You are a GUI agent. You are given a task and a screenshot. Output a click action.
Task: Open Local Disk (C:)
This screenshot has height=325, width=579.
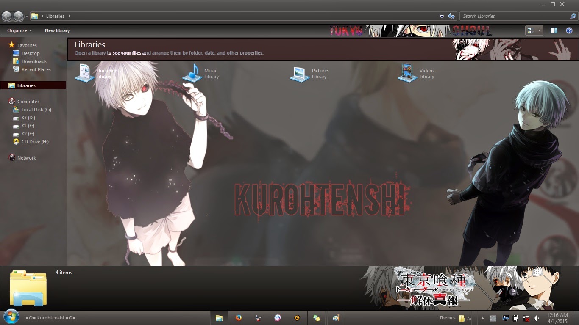[36, 110]
